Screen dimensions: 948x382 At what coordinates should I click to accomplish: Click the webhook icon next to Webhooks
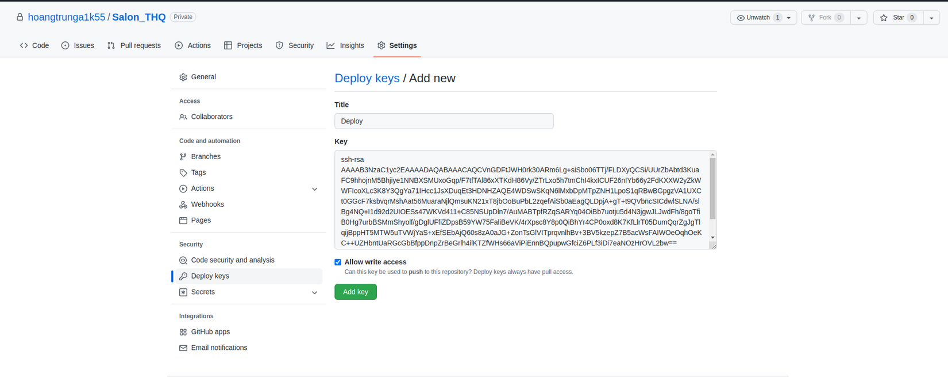pos(183,204)
